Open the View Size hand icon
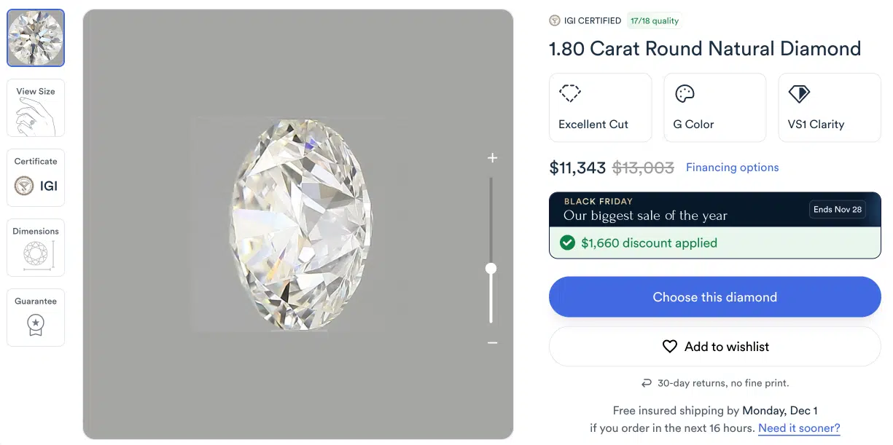893x445 pixels. point(35,107)
